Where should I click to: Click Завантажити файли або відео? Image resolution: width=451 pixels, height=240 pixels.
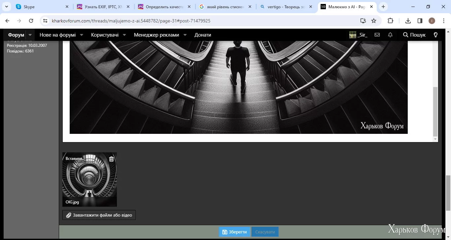99,215
